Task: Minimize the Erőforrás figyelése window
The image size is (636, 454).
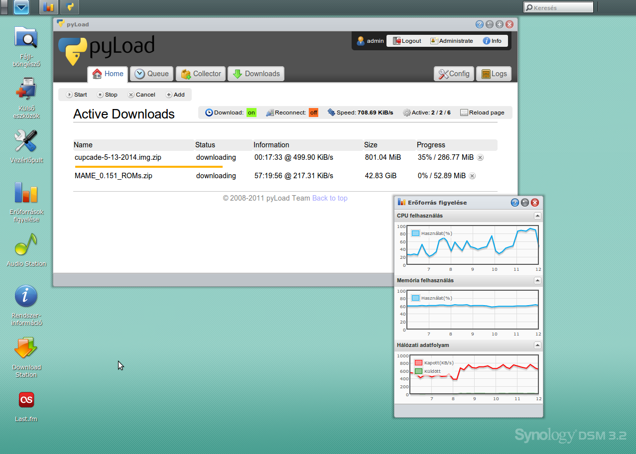Action: point(525,203)
